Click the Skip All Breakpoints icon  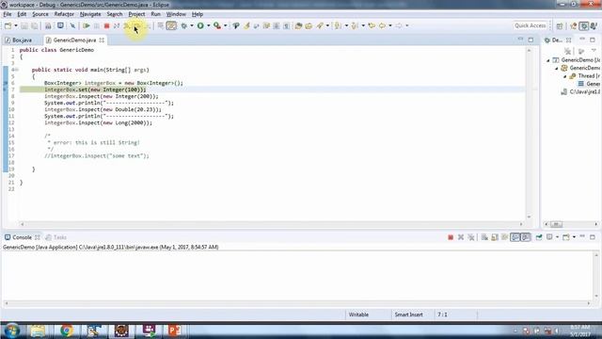click(72, 25)
